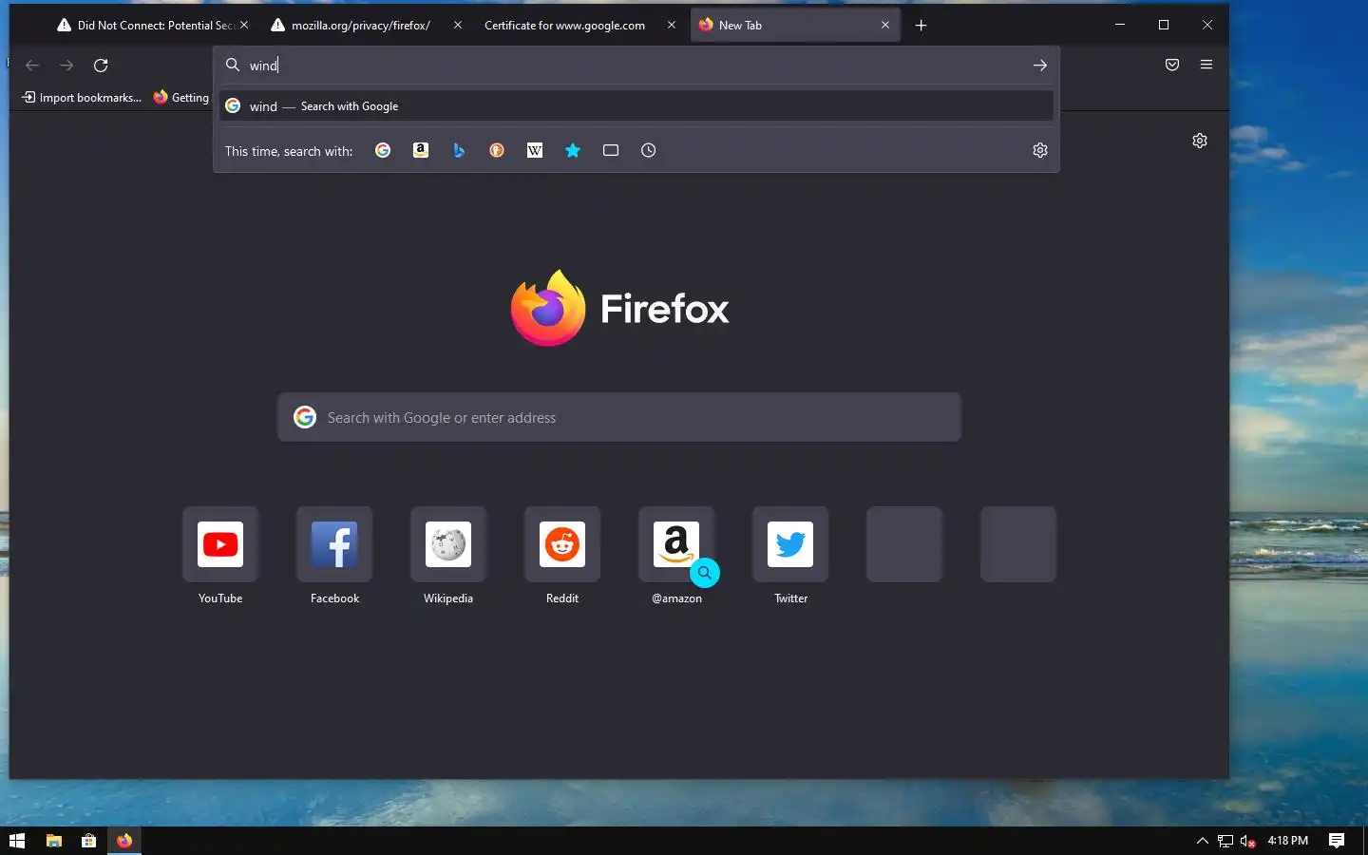
Task: Open the Firefox application menu
Action: coord(1206,65)
